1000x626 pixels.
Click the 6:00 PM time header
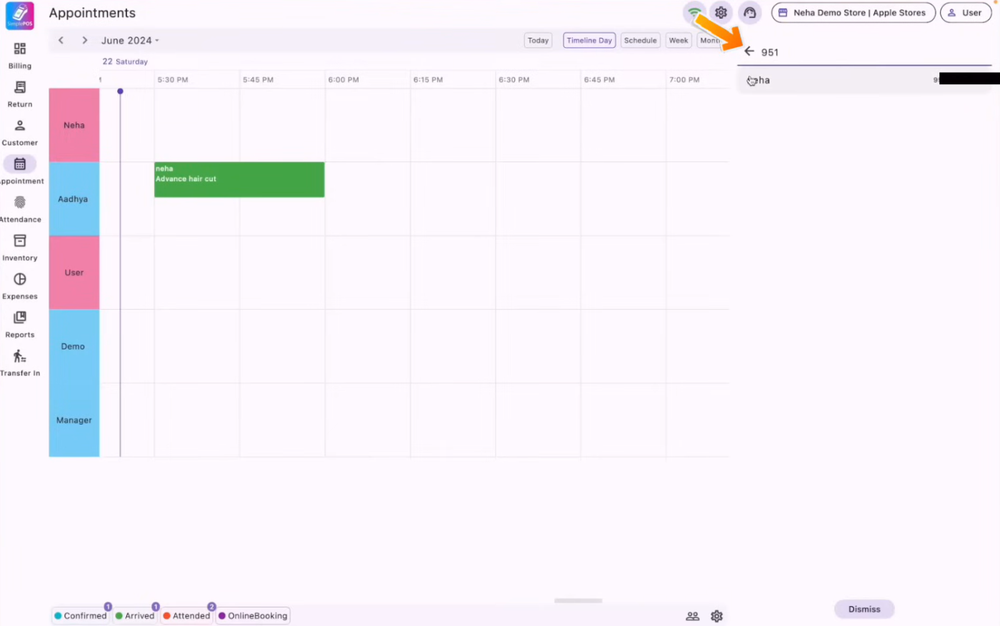tap(344, 80)
